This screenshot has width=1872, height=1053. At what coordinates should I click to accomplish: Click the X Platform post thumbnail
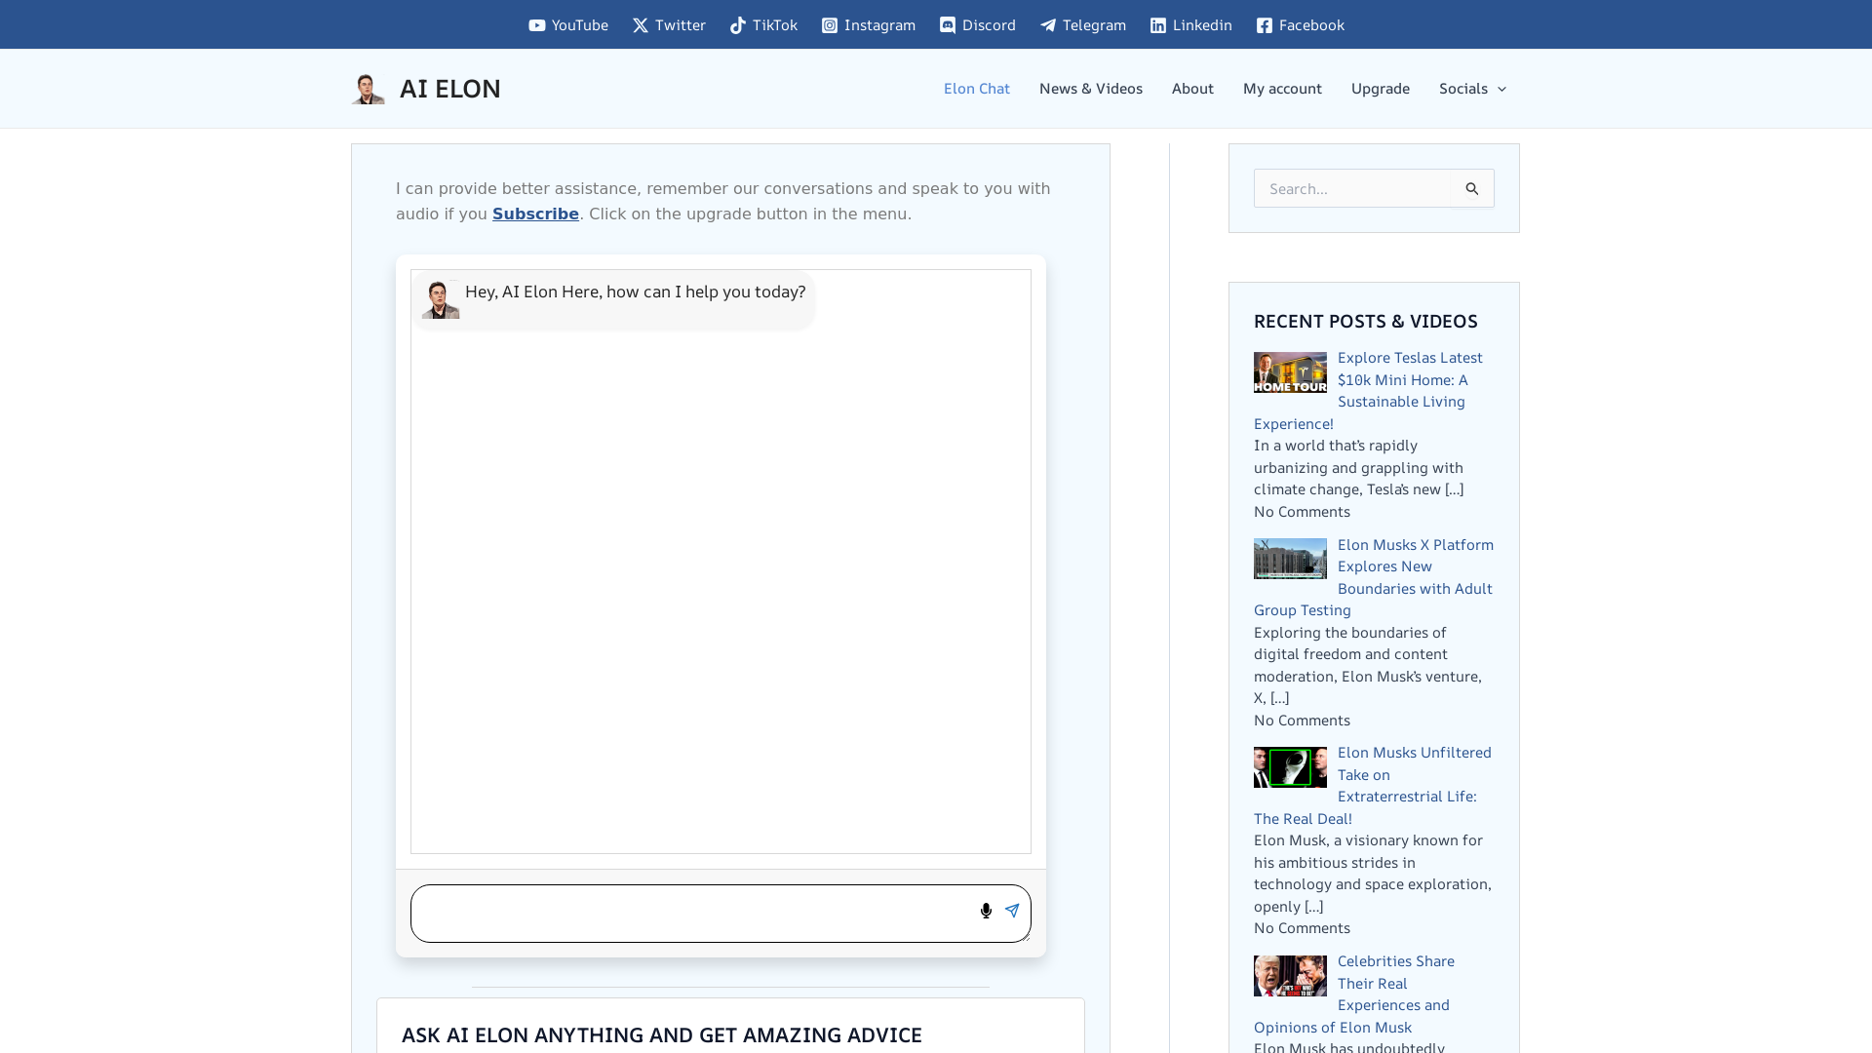pyautogui.click(x=1290, y=559)
